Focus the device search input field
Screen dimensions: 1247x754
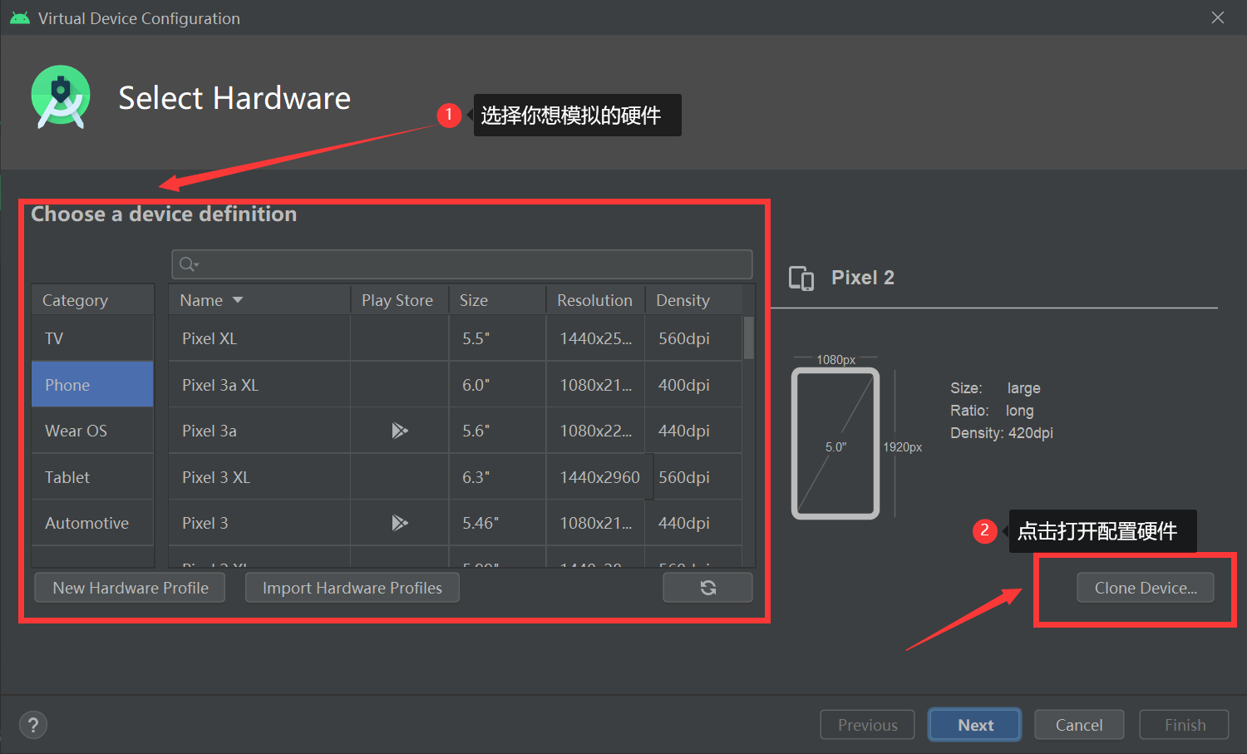click(462, 264)
